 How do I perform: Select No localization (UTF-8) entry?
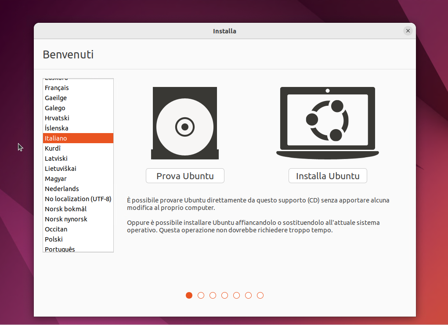tap(78, 199)
